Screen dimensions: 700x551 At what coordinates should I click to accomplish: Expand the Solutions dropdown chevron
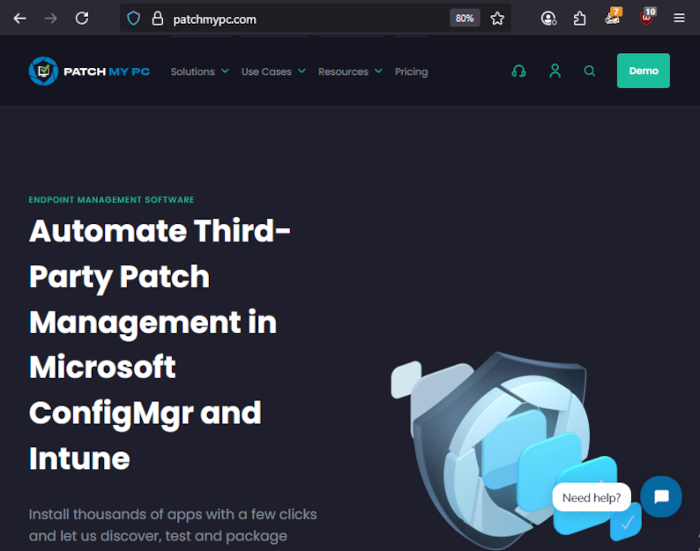click(x=225, y=71)
